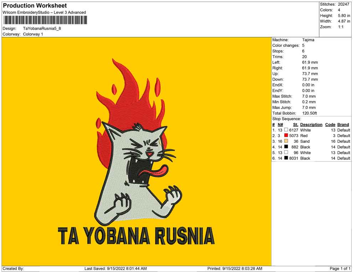Click the design name 'TaYobanaRusnia5_8'

click(x=42, y=29)
